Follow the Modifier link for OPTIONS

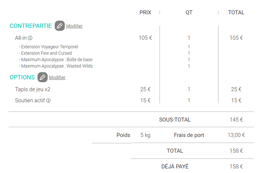[57, 77]
